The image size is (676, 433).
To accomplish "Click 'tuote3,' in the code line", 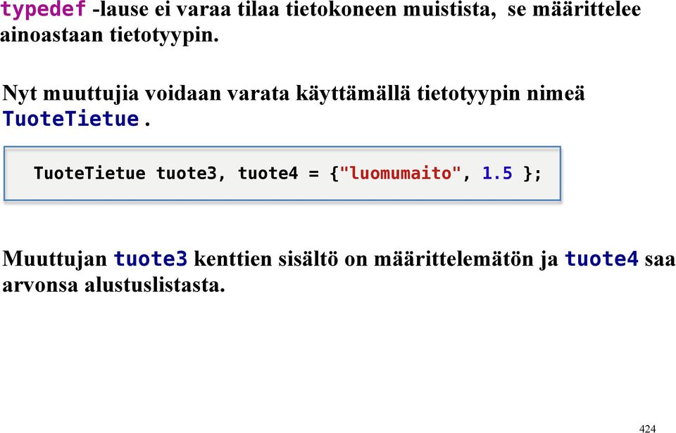I will 191,173.
